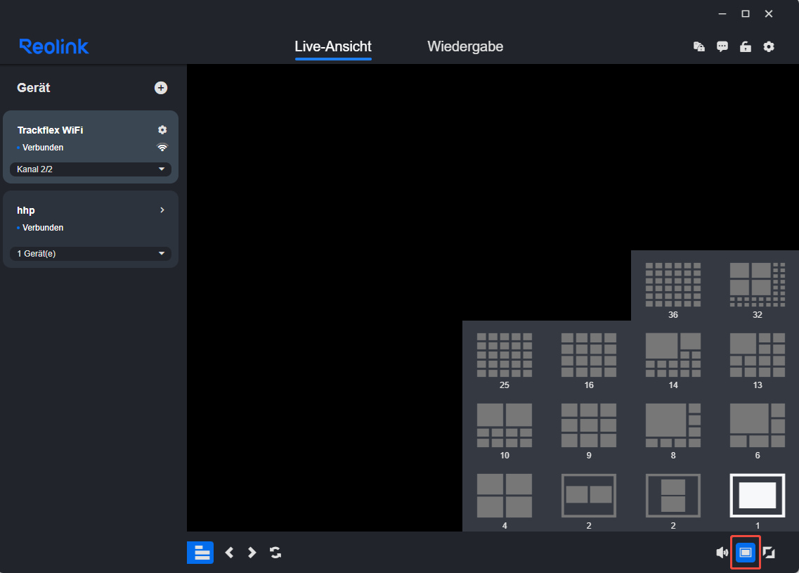Switch to the 9-screen grid layout
Screen dimensions: 799x573
(x=589, y=425)
